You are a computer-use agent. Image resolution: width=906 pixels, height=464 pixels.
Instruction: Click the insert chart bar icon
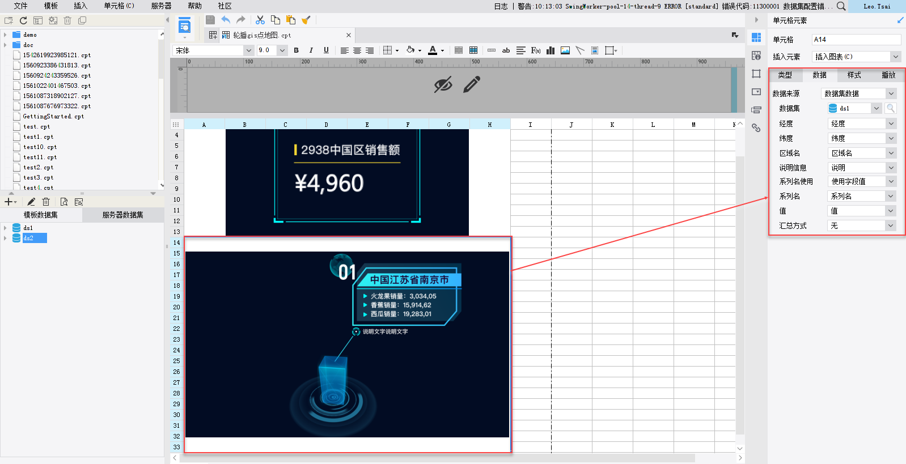coord(550,50)
